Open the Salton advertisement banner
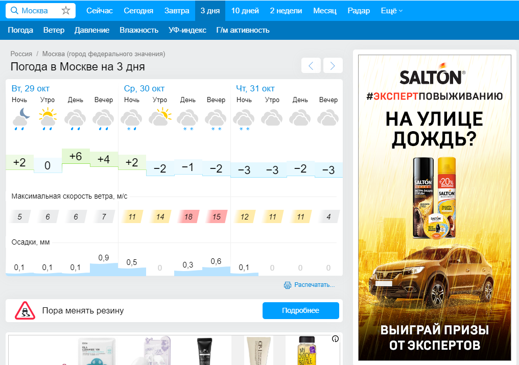519x365 pixels. coord(435,207)
